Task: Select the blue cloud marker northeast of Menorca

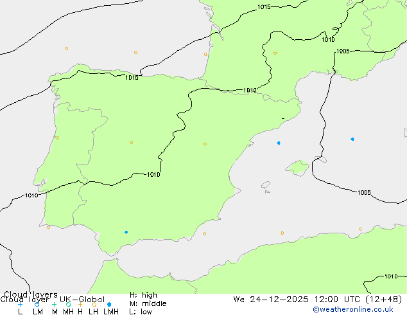Action: (x=352, y=139)
